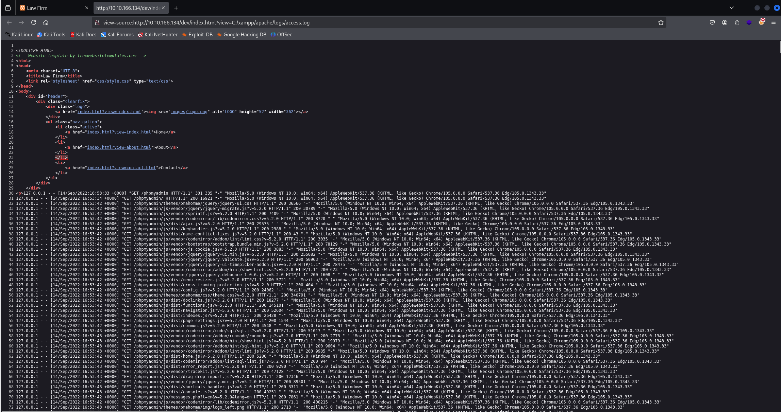
Task: Open the Save to Pocket icon
Action: click(712, 22)
